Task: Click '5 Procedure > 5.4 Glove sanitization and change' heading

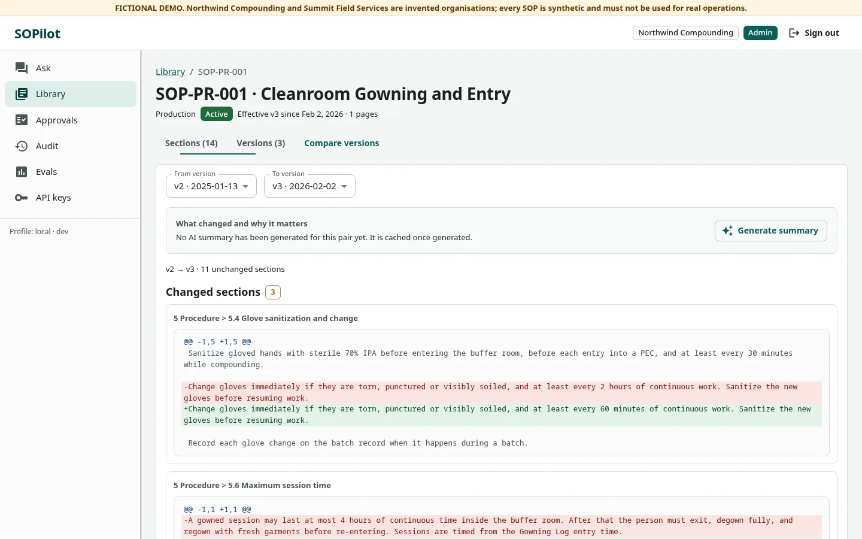Action: pos(266,319)
